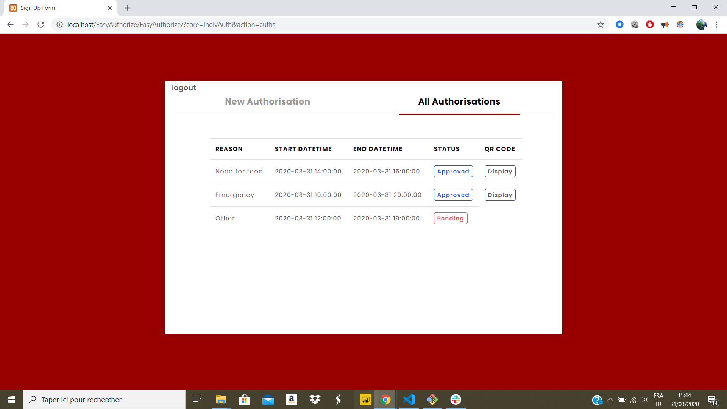Image resolution: width=727 pixels, height=409 pixels.
Task: Click Pending status of Other row
Action: point(450,219)
